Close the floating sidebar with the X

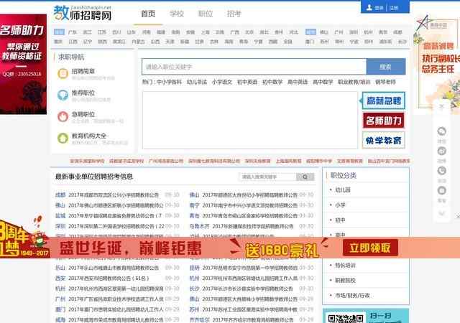[441, 106]
